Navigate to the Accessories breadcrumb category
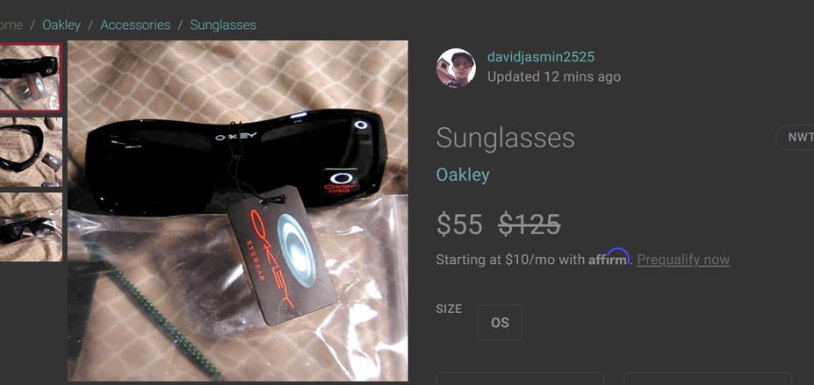 (135, 25)
